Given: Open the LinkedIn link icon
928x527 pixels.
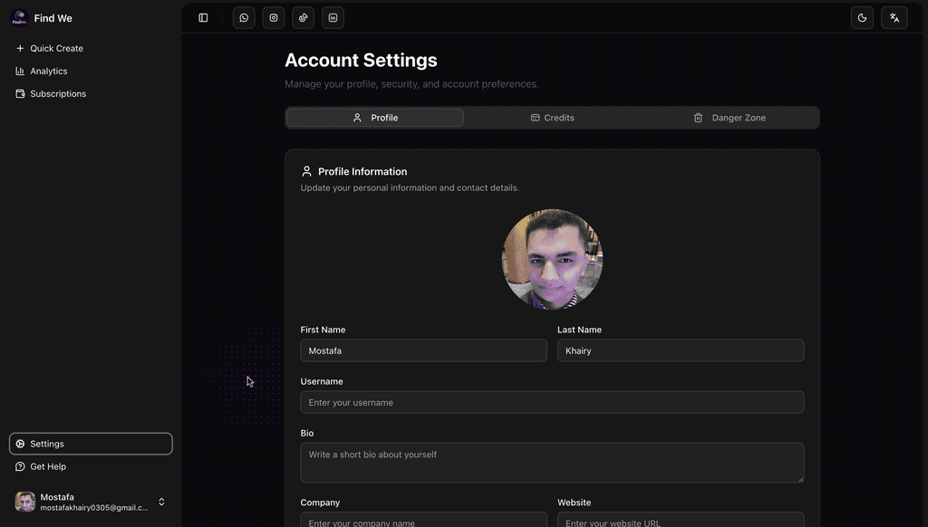Looking at the screenshot, I should [333, 18].
